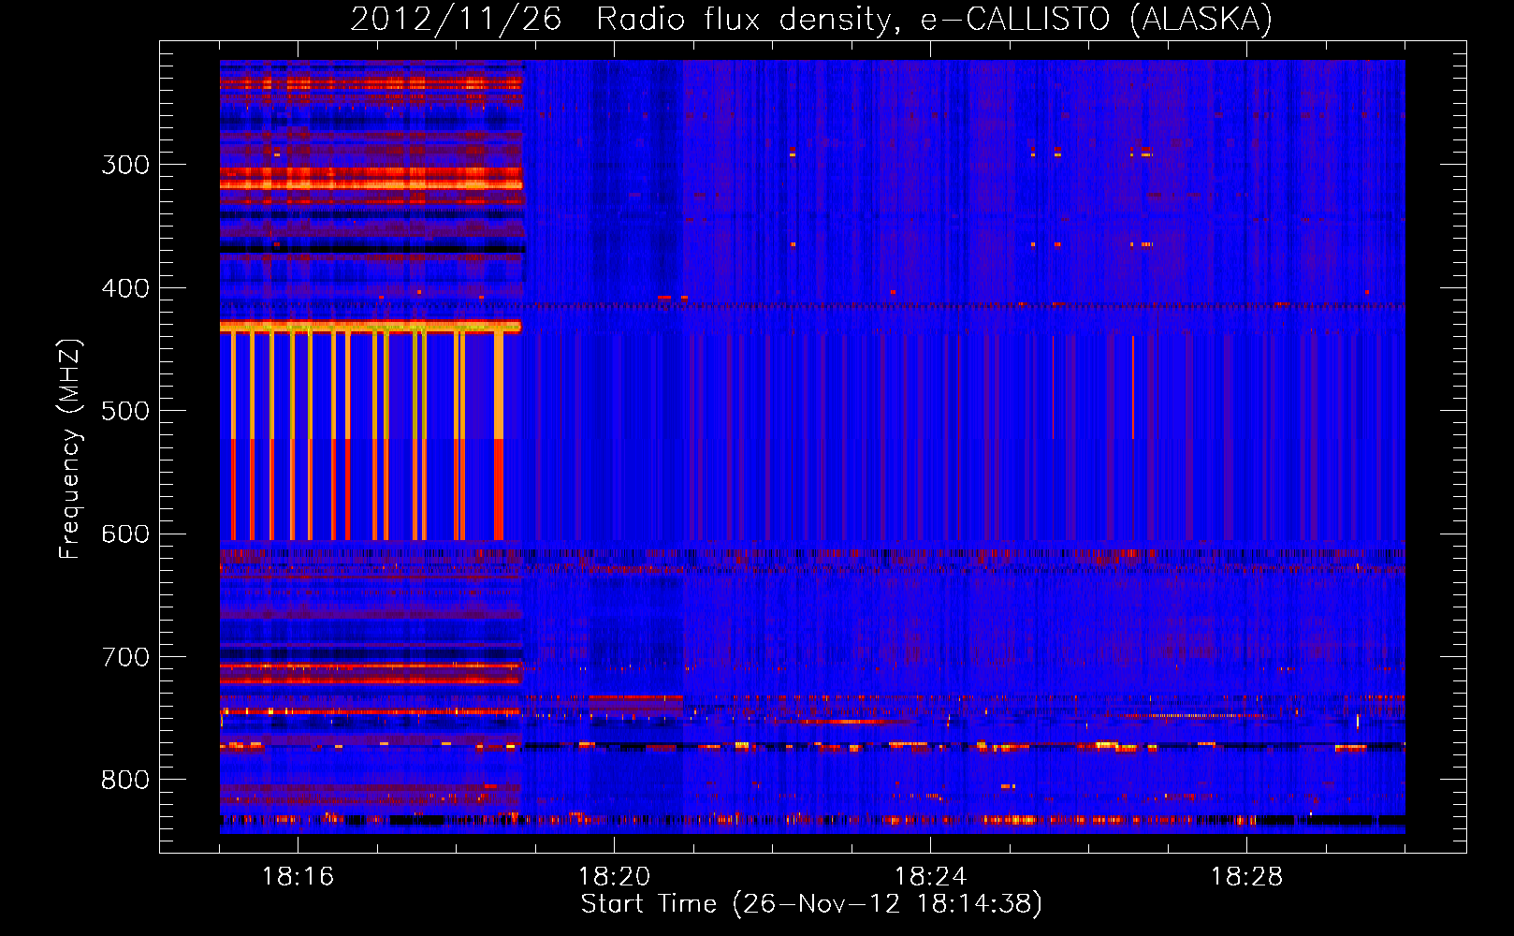Click the plot title "Radio flux density, e-CALLISTO (ALASKA)"

[935, 20]
